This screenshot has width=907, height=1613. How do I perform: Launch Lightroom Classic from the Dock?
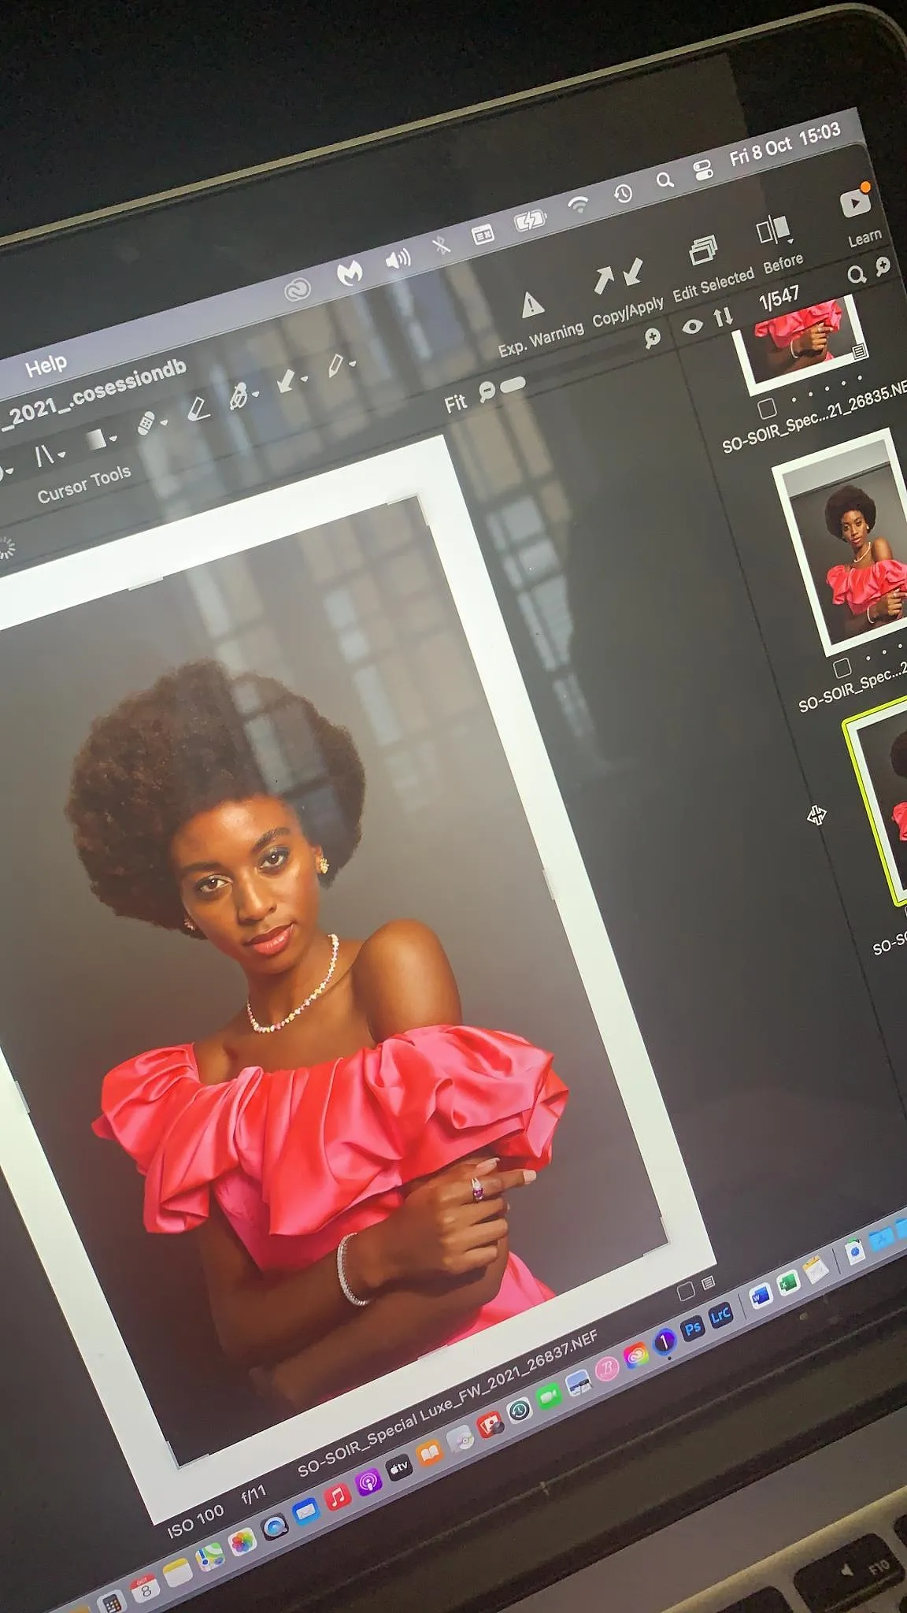coord(720,1315)
